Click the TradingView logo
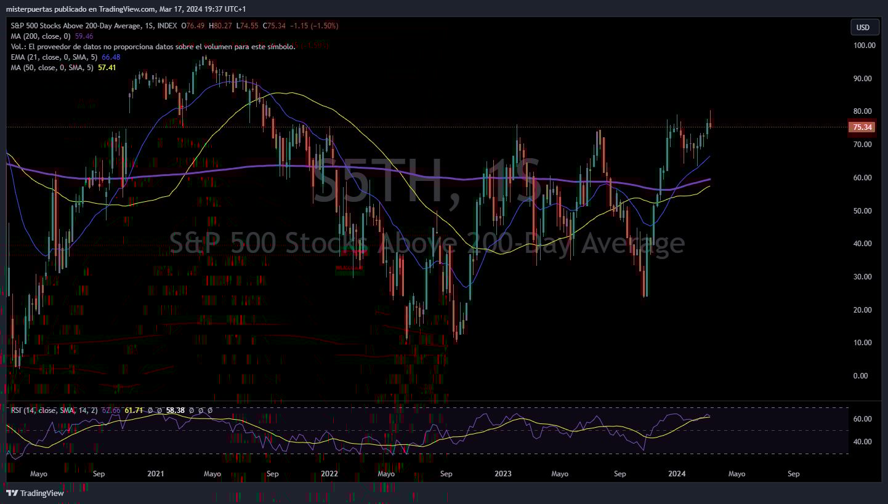This screenshot has width=888, height=504. [x=35, y=493]
